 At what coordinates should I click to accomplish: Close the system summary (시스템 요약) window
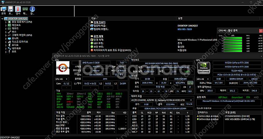pos(261,56)
